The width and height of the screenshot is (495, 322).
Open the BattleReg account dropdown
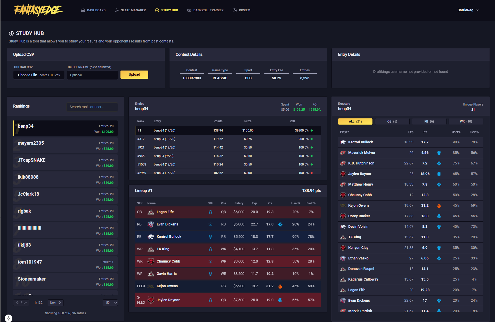(x=468, y=10)
